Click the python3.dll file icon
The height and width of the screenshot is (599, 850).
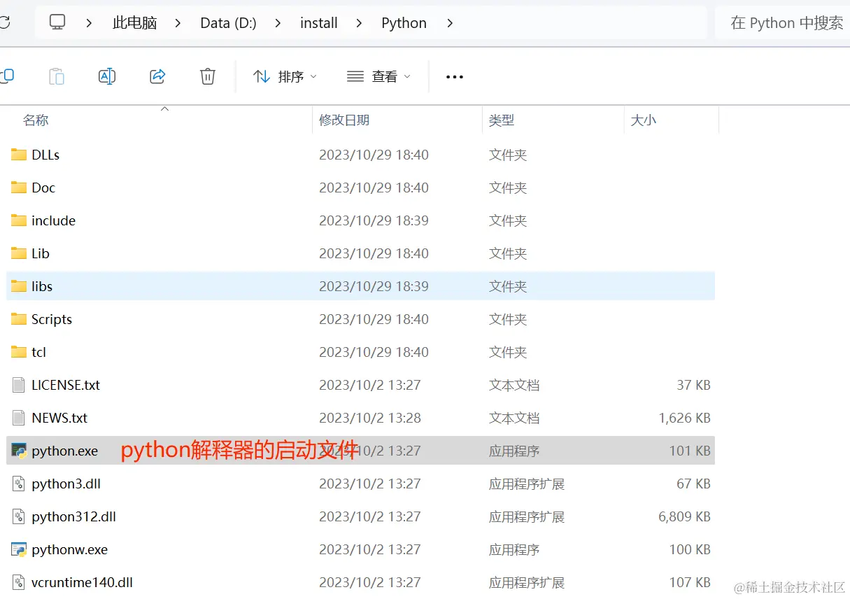point(19,484)
